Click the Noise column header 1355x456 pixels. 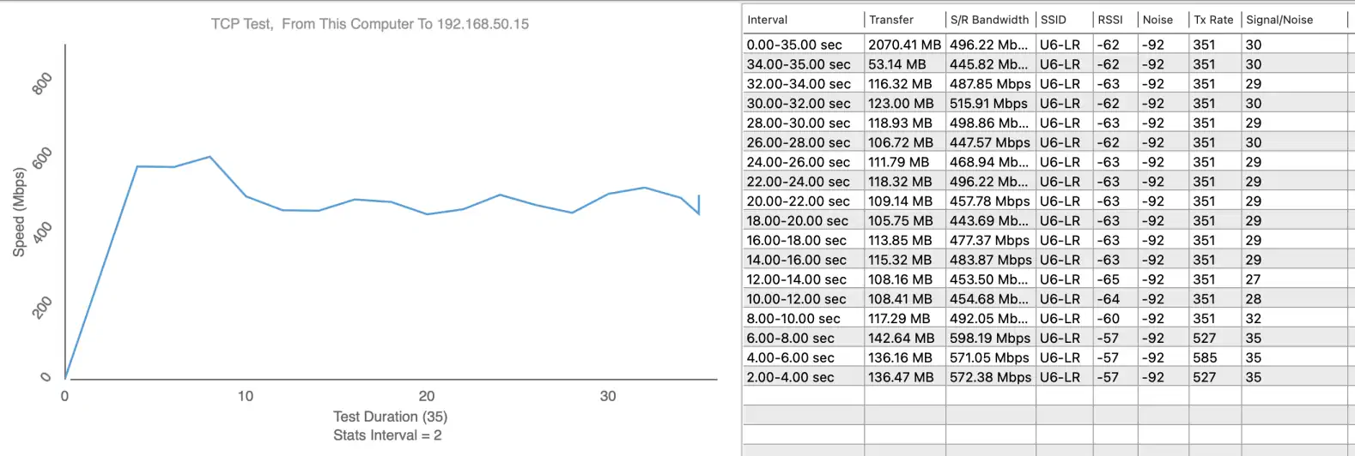[1158, 20]
